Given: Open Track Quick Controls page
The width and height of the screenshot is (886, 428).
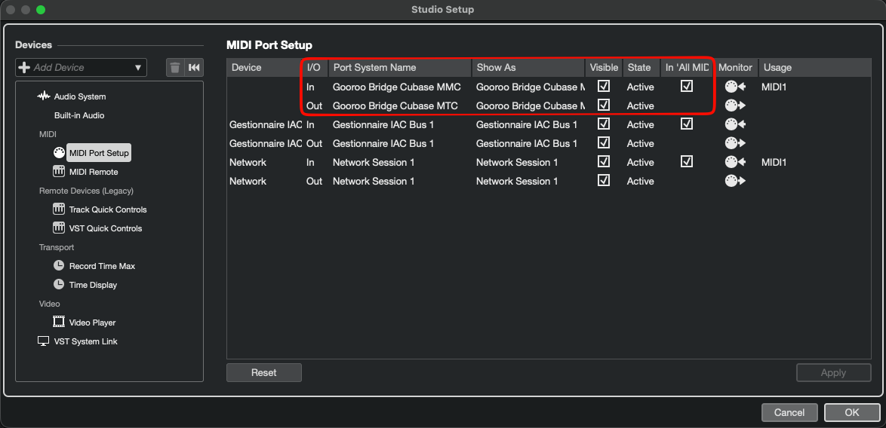Looking at the screenshot, I should [108, 209].
